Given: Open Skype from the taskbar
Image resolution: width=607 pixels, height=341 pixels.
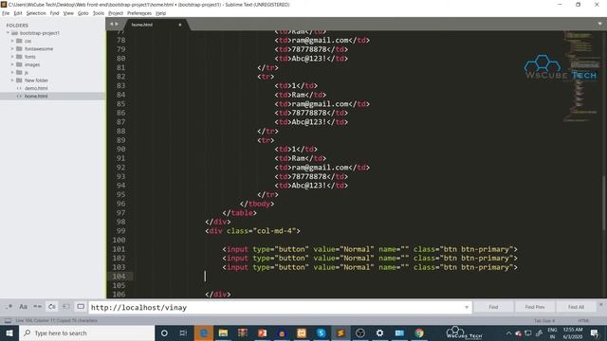Looking at the screenshot, I should click(x=321, y=332).
